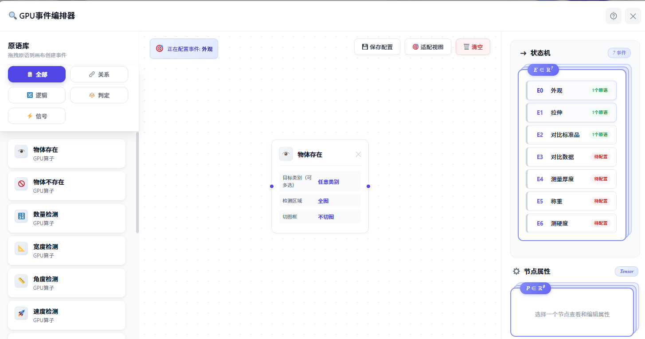Click the rocket icon of 速度检测
Viewport: 645px width, 339px height.
[21, 313]
